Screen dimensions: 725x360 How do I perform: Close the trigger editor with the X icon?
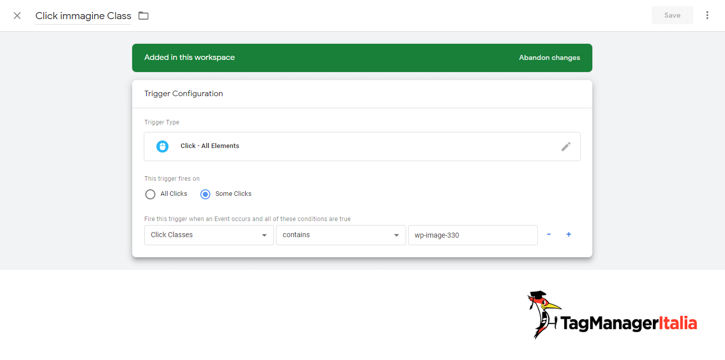pos(17,16)
